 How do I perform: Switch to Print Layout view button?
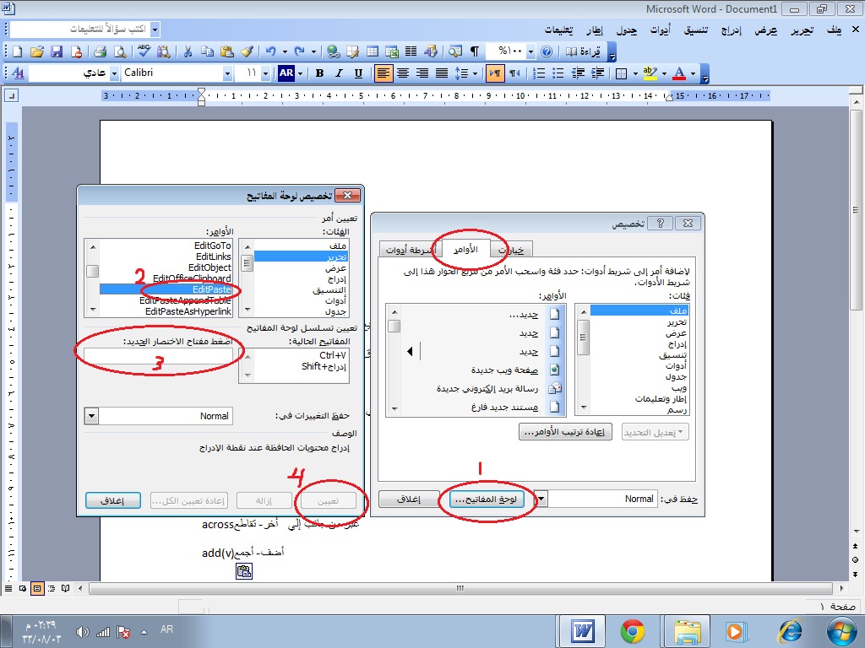(37, 588)
